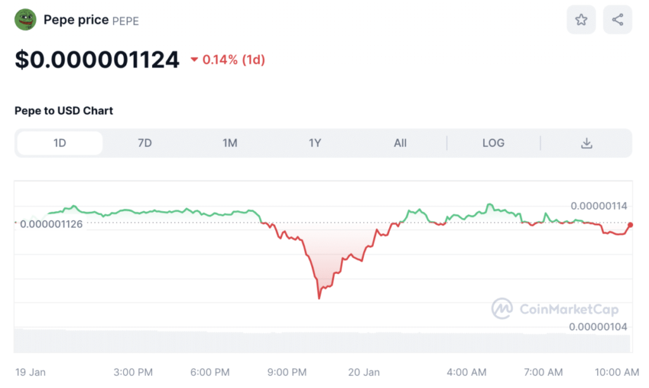This screenshot has width=649, height=388.
Task: Choose the 1Y chart range
Action: 315,143
